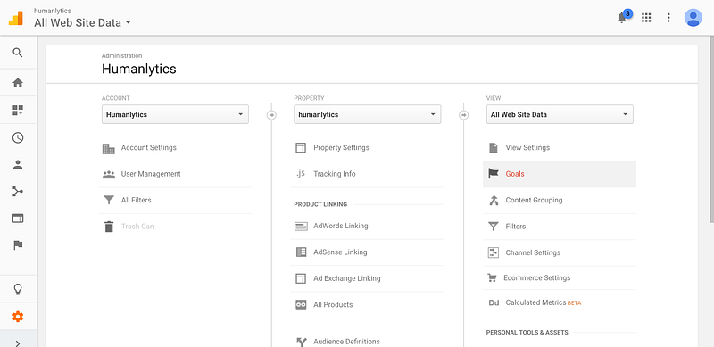
Task: Open Audience Definitions link
Action: [x=346, y=342]
